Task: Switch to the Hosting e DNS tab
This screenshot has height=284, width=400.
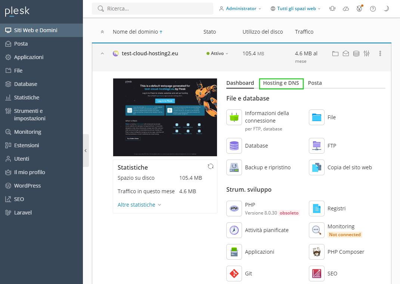Action: click(281, 83)
